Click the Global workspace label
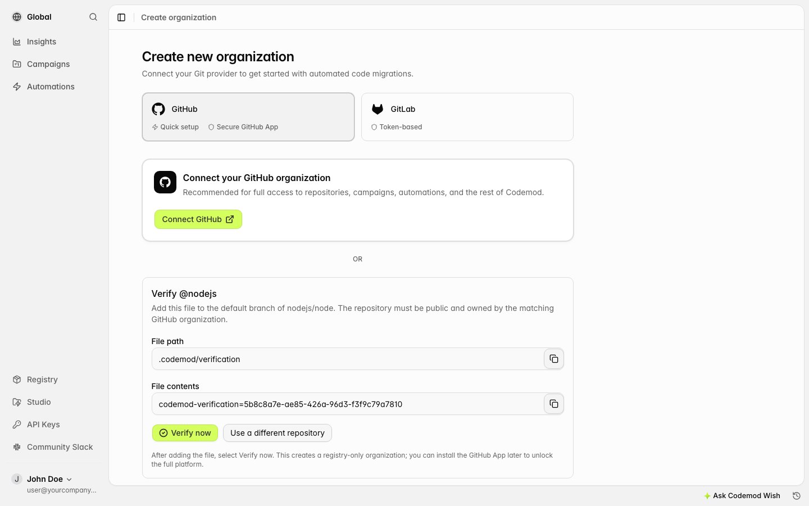Image resolution: width=809 pixels, height=506 pixels. click(39, 17)
